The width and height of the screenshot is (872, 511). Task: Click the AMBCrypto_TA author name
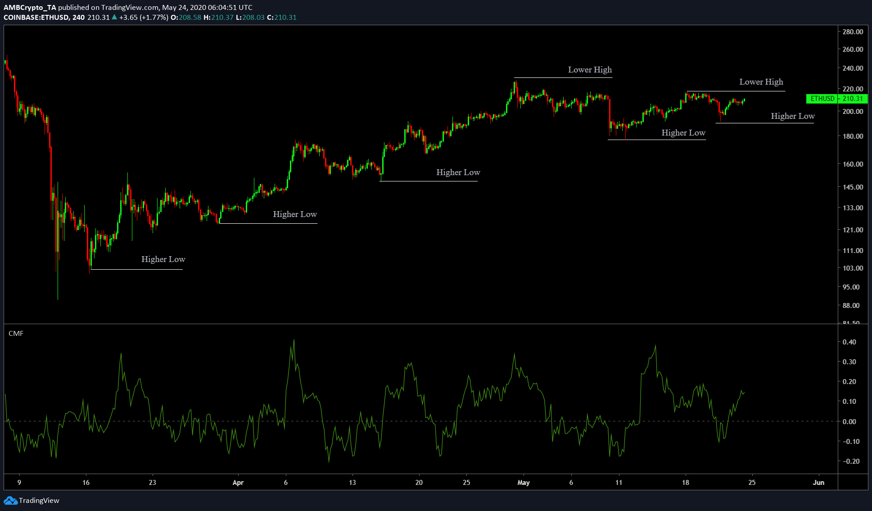coord(30,7)
